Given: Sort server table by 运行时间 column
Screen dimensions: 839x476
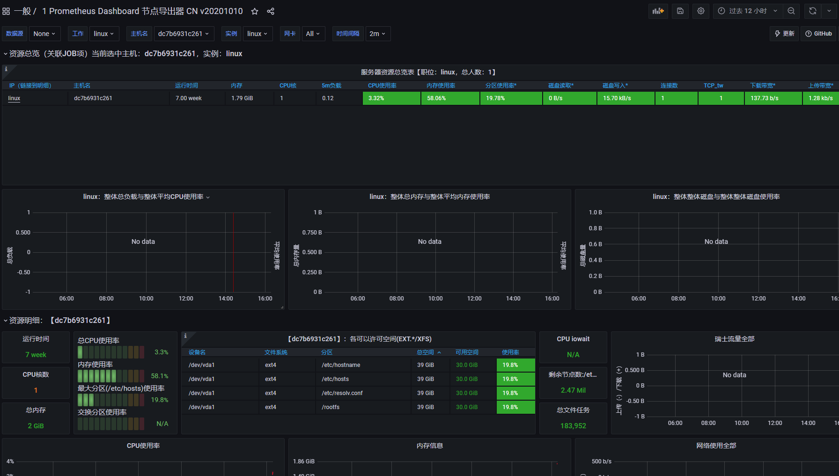Looking at the screenshot, I should point(186,86).
